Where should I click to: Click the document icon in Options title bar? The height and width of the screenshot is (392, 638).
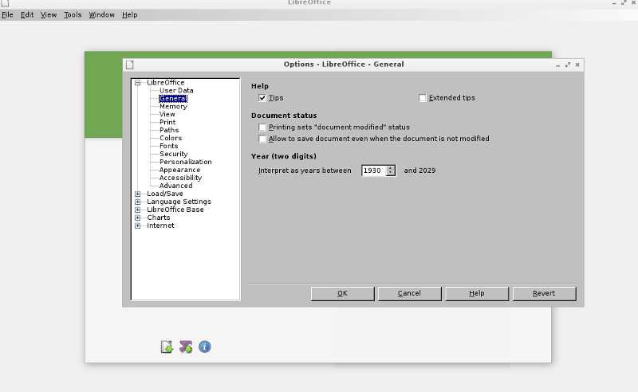coord(130,65)
